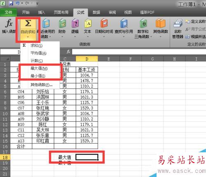206x177 pixels.
Task: Expand the AutoSum (自动求和) dropdown arrow
Action: [28, 37]
